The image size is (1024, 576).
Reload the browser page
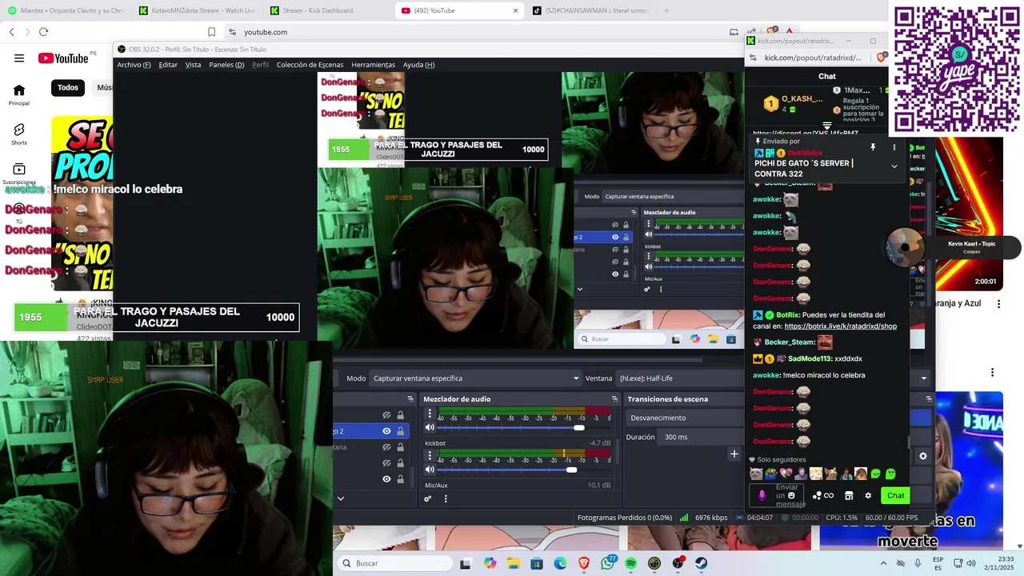[43, 32]
